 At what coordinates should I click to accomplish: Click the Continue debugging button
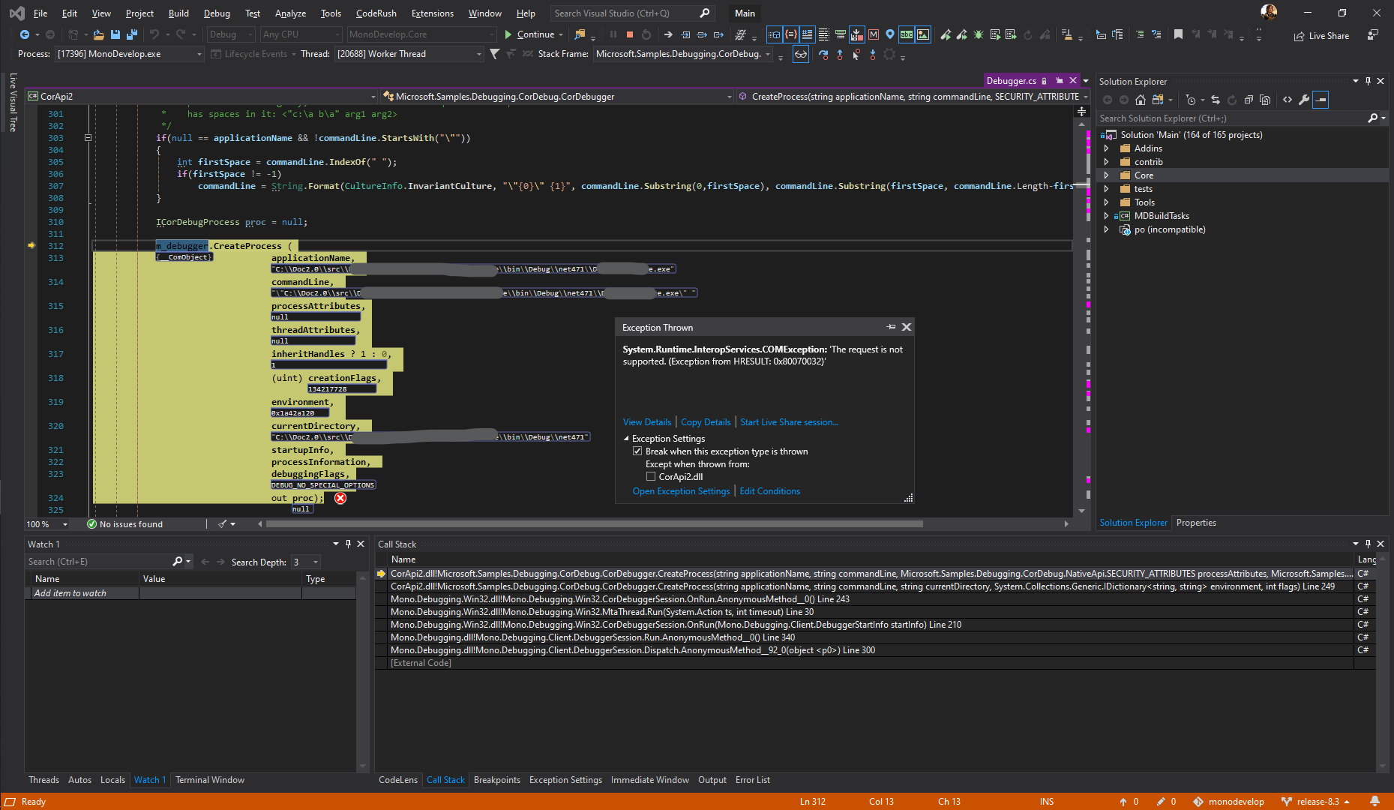532,34
